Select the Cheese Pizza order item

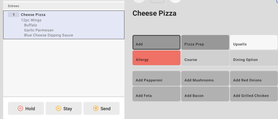[33, 15]
